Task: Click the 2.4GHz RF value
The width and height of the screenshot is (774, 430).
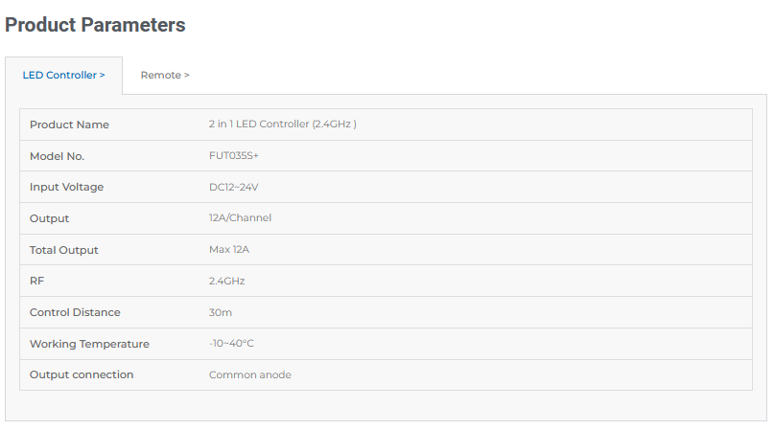Action: coord(226,281)
